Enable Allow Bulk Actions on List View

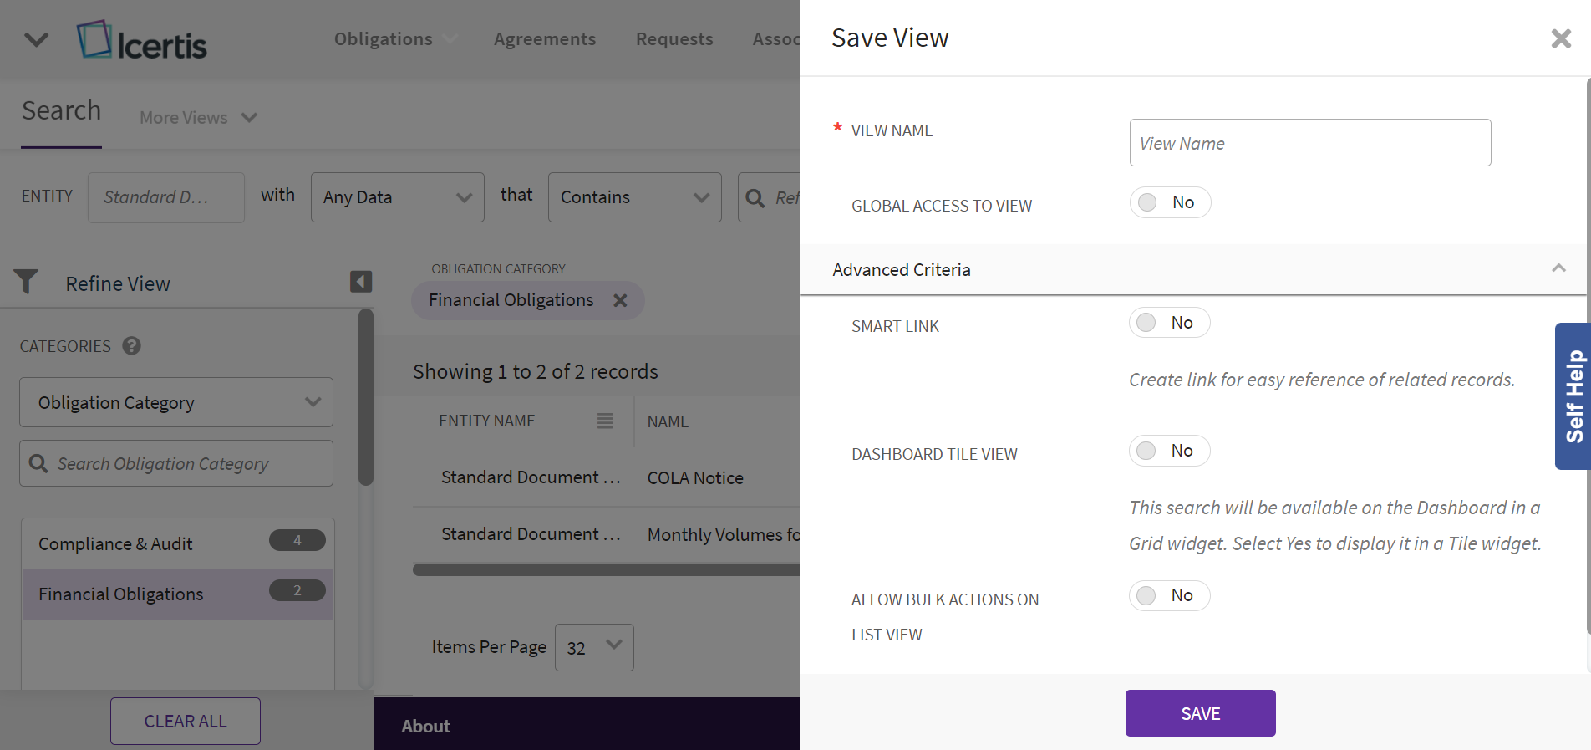(1168, 595)
